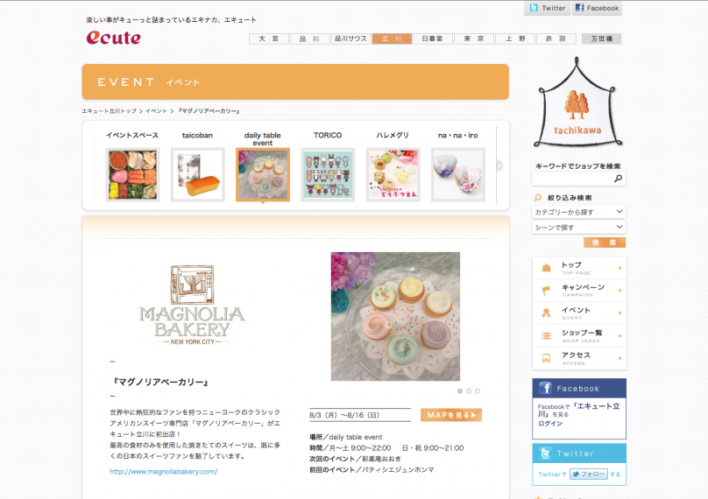Select the 東京 station tab
Screen dimensions: 708x499
[x=474, y=39]
